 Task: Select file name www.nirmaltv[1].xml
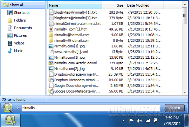71,52
